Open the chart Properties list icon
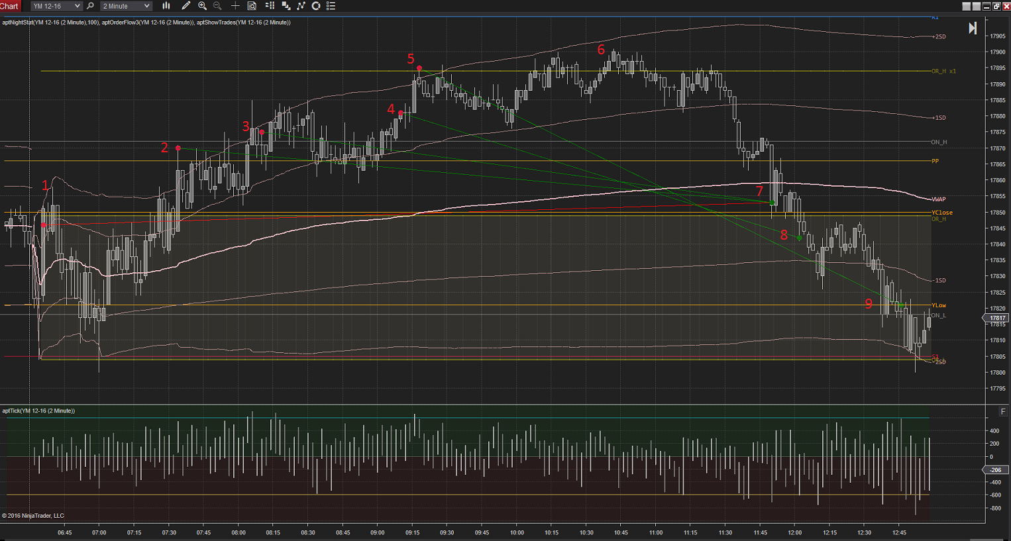The width and height of the screenshot is (1011, 541). click(331, 6)
